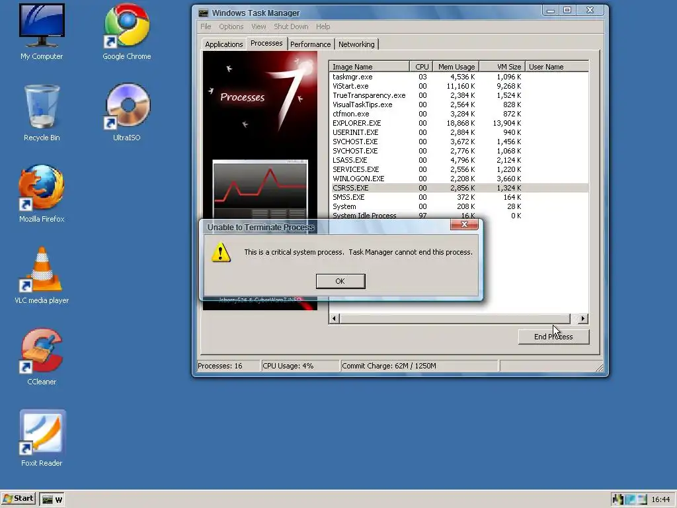Sort by Mem Usage column header
The height and width of the screenshot is (508, 677).
[x=456, y=67]
